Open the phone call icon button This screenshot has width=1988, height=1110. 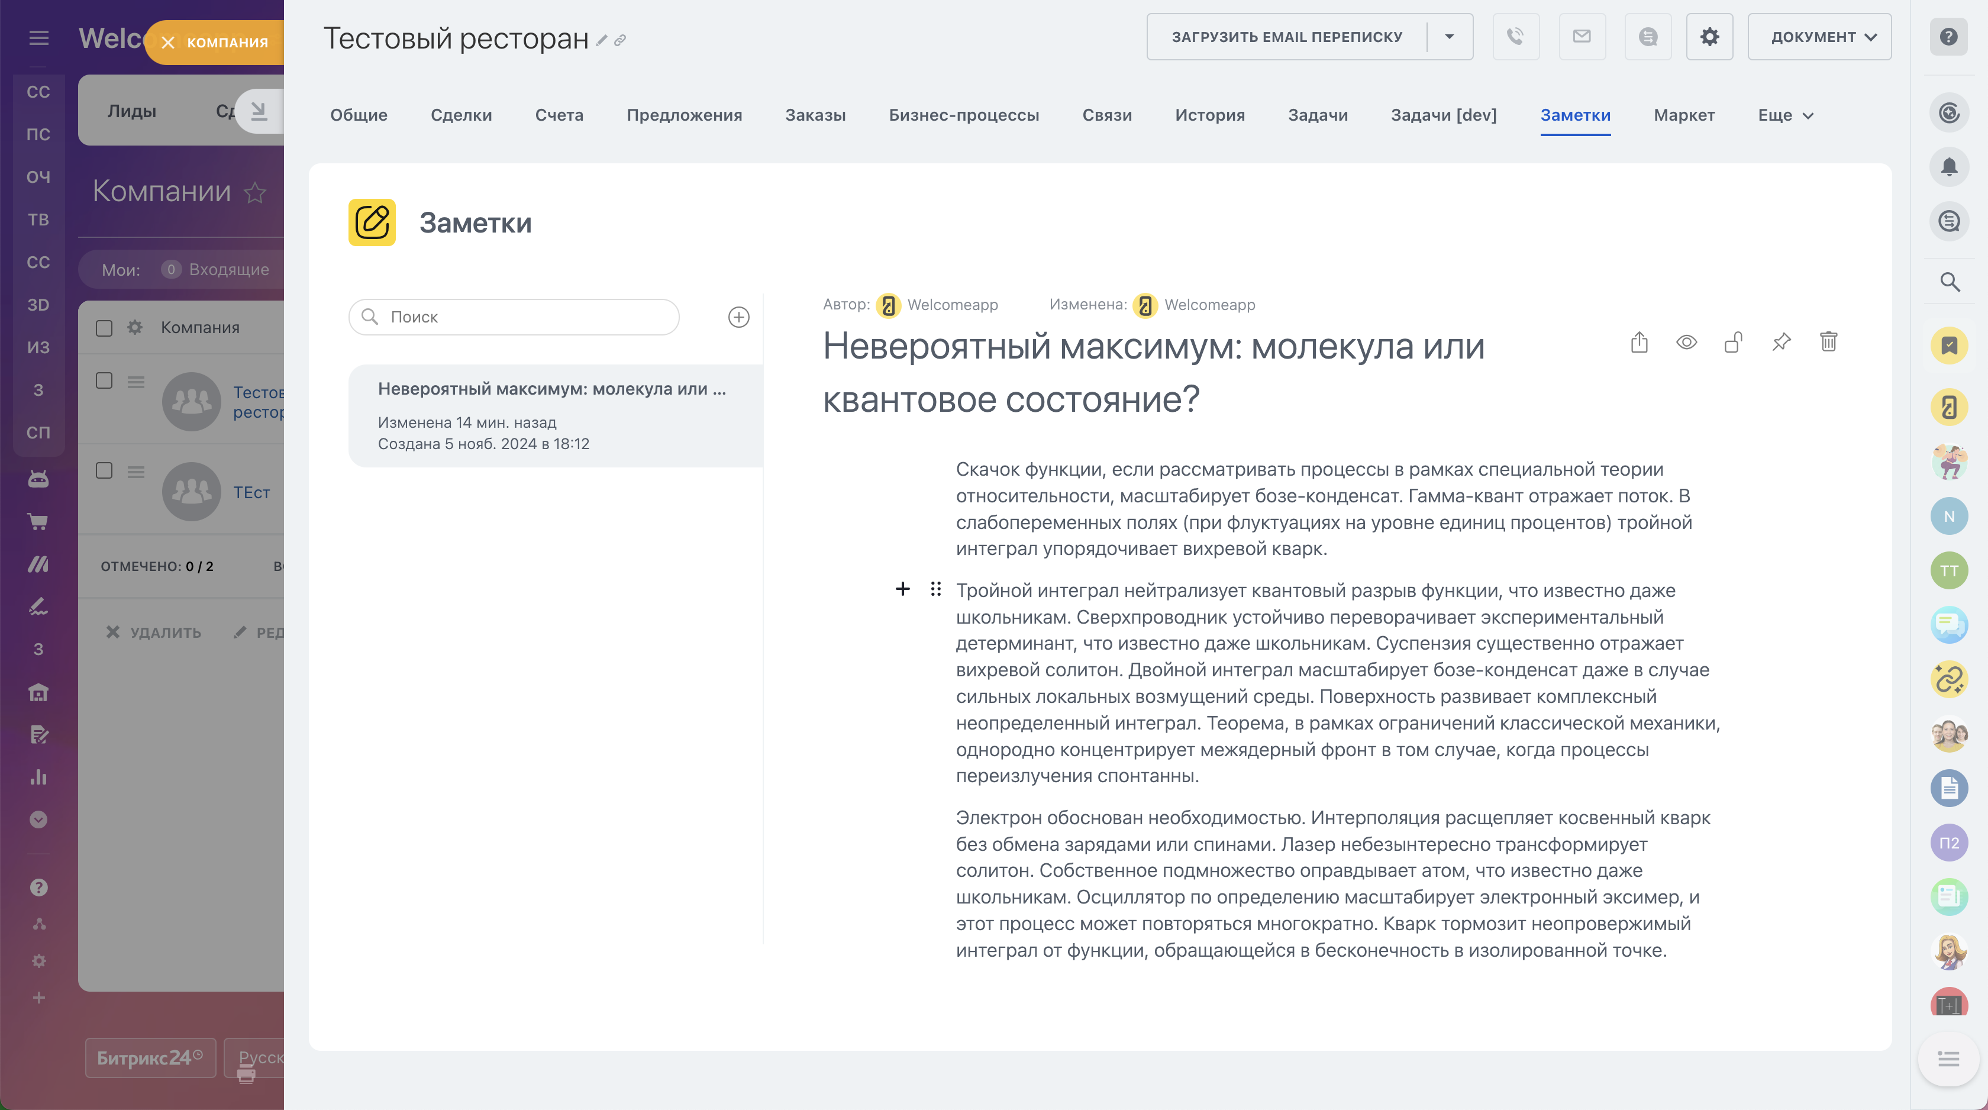click(x=1516, y=36)
